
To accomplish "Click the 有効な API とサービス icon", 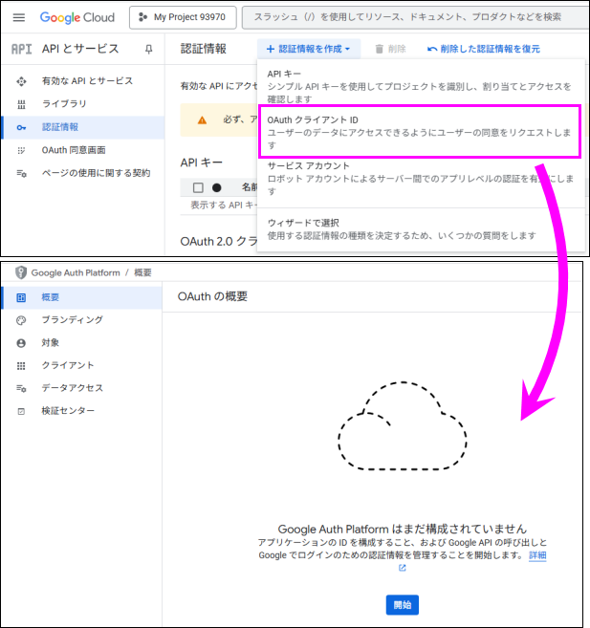I will click(x=21, y=81).
